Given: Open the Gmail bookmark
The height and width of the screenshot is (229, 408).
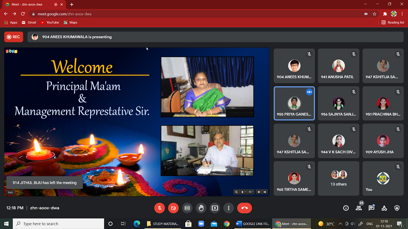Looking at the screenshot, I should pos(29,22).
